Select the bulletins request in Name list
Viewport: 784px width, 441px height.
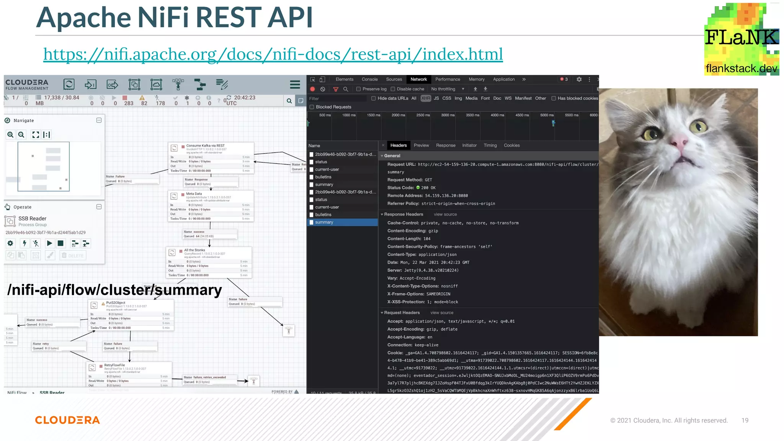tap(323, 177)
